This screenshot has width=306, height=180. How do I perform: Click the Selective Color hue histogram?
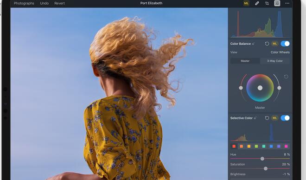click(260, 132)
